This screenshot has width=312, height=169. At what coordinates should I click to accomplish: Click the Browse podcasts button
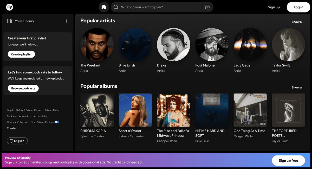(x=23, y=88)
